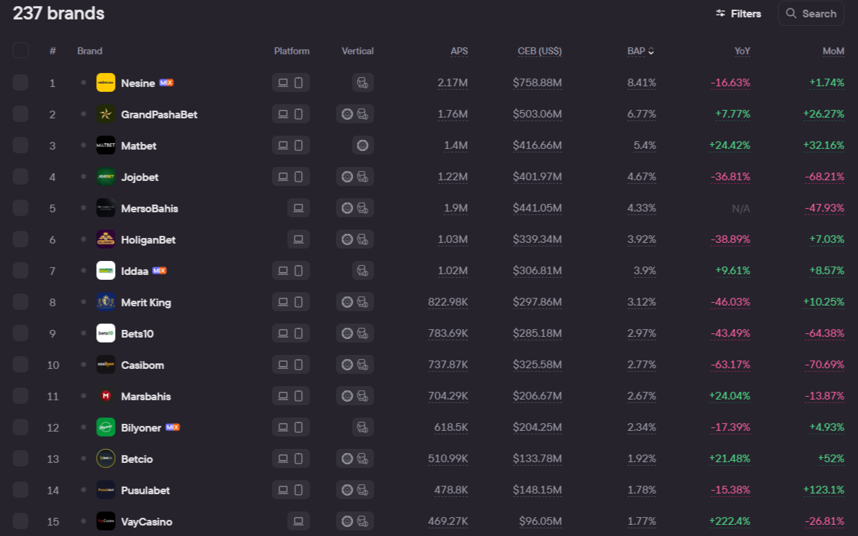Click the Marsbahis red logo icon
Image resolution: width=858 pixels, height=536 pixels.
[106, 396]
